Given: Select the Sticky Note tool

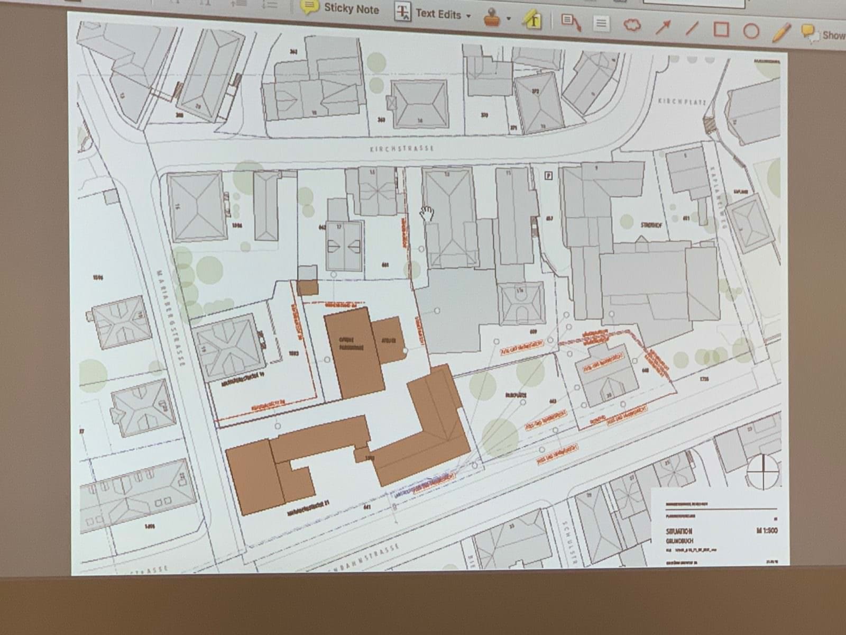Looking at the screenshot, I should click(340, 8).
